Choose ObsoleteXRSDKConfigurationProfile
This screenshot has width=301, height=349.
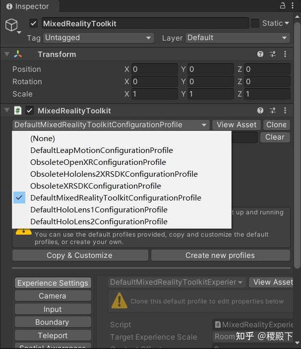pos(121,186)
